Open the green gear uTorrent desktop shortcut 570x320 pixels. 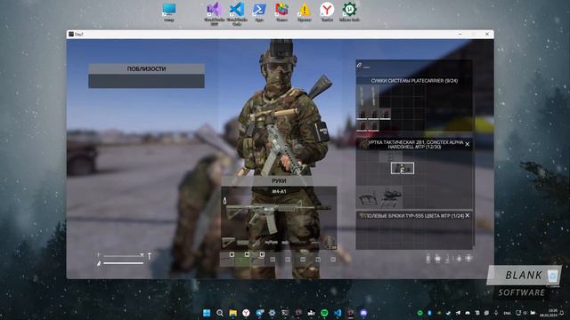349,11
